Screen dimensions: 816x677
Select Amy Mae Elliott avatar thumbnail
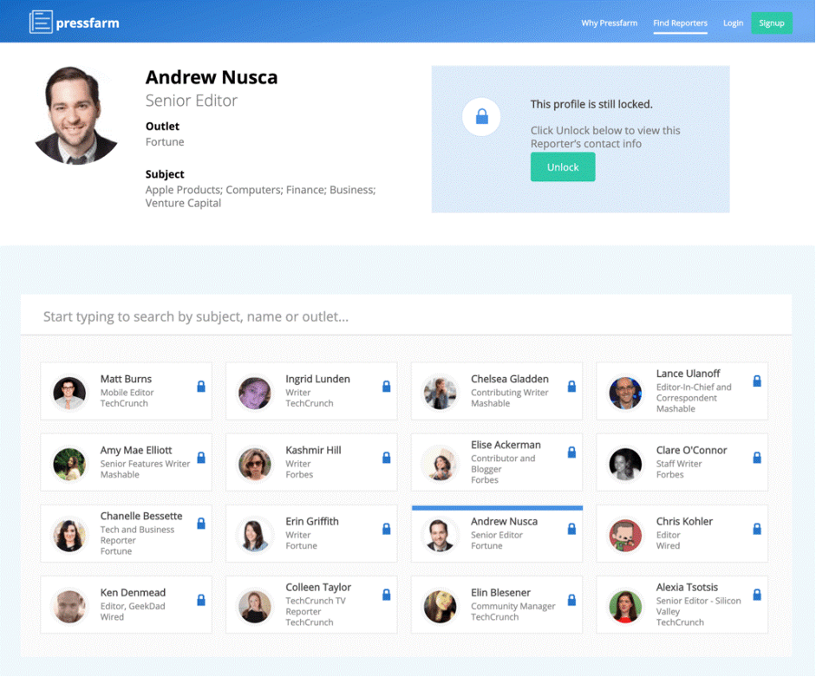pyautogui.click(x=69, y=464)
